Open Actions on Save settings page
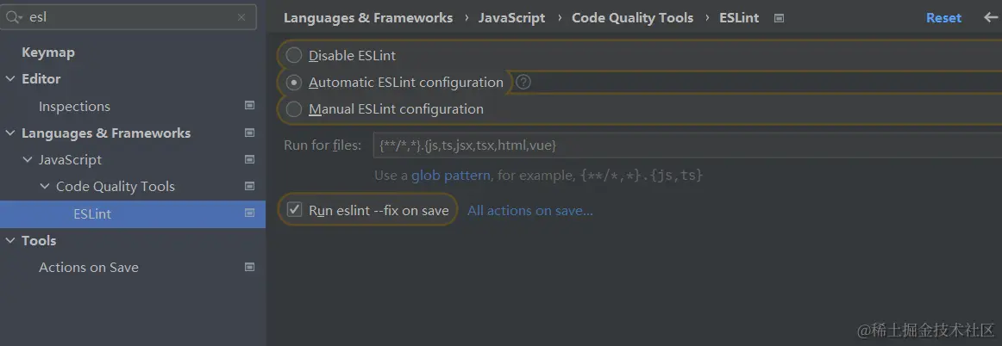Image resolution: width=1002 pixels, height=346 pixels. click(88, 268)
